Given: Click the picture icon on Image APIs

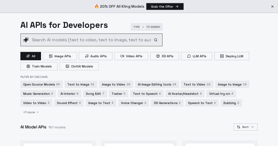Looking at the screenshot, I should coord(51,56).
